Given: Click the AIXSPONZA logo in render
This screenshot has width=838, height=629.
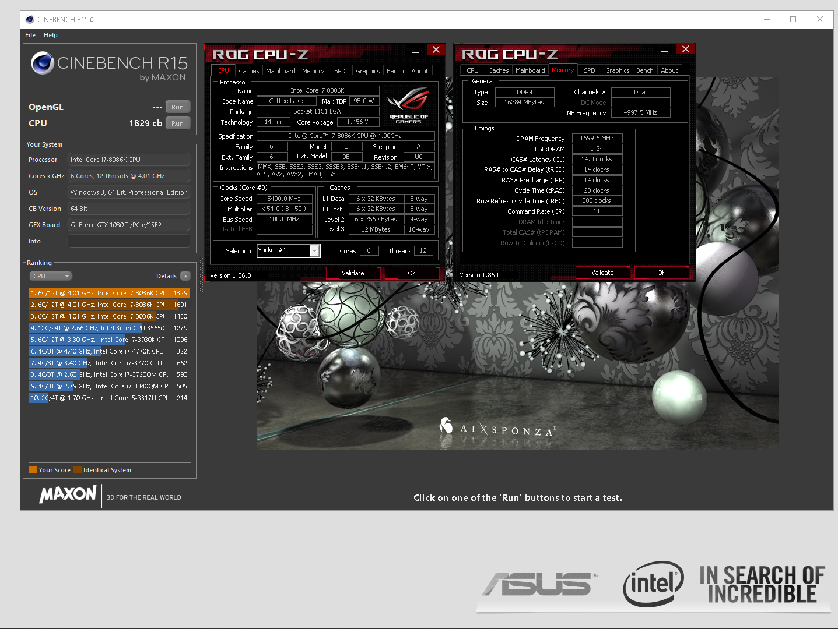Looking at the screenshot, I should 497,428.
